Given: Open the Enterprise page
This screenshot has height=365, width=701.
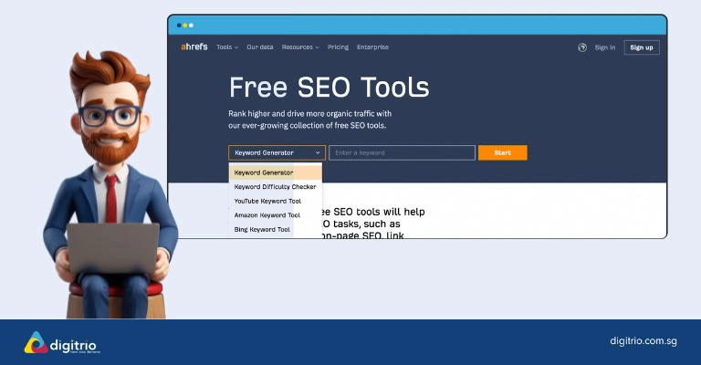Looking at the screenshot, I should (x=372, y=47).
